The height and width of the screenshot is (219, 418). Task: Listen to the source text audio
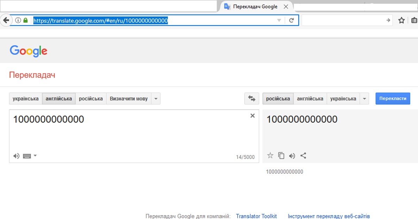tap(16, 156)
